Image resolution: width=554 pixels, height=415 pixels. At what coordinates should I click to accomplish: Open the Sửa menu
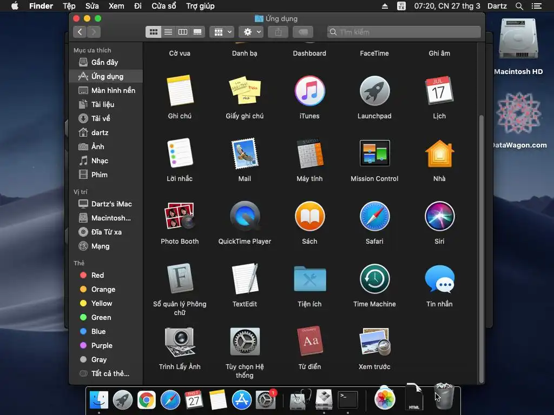click(x=92, y=6)
